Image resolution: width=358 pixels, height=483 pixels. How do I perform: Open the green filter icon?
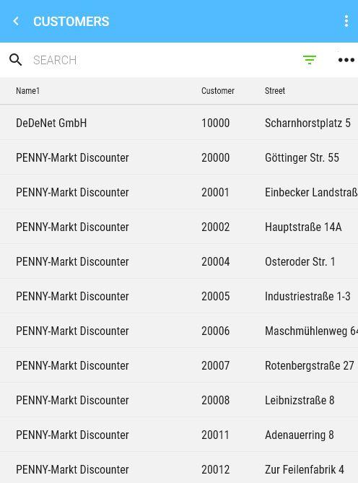(x=310, y=60)
